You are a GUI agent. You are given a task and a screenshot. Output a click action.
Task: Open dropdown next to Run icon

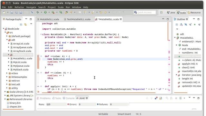(49, 12)
